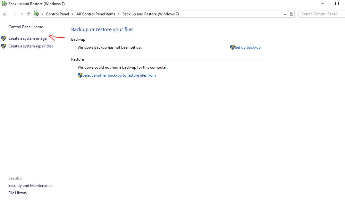
Task: Select All Control Panel Items breadcrumb
Action: pos(96,14)
